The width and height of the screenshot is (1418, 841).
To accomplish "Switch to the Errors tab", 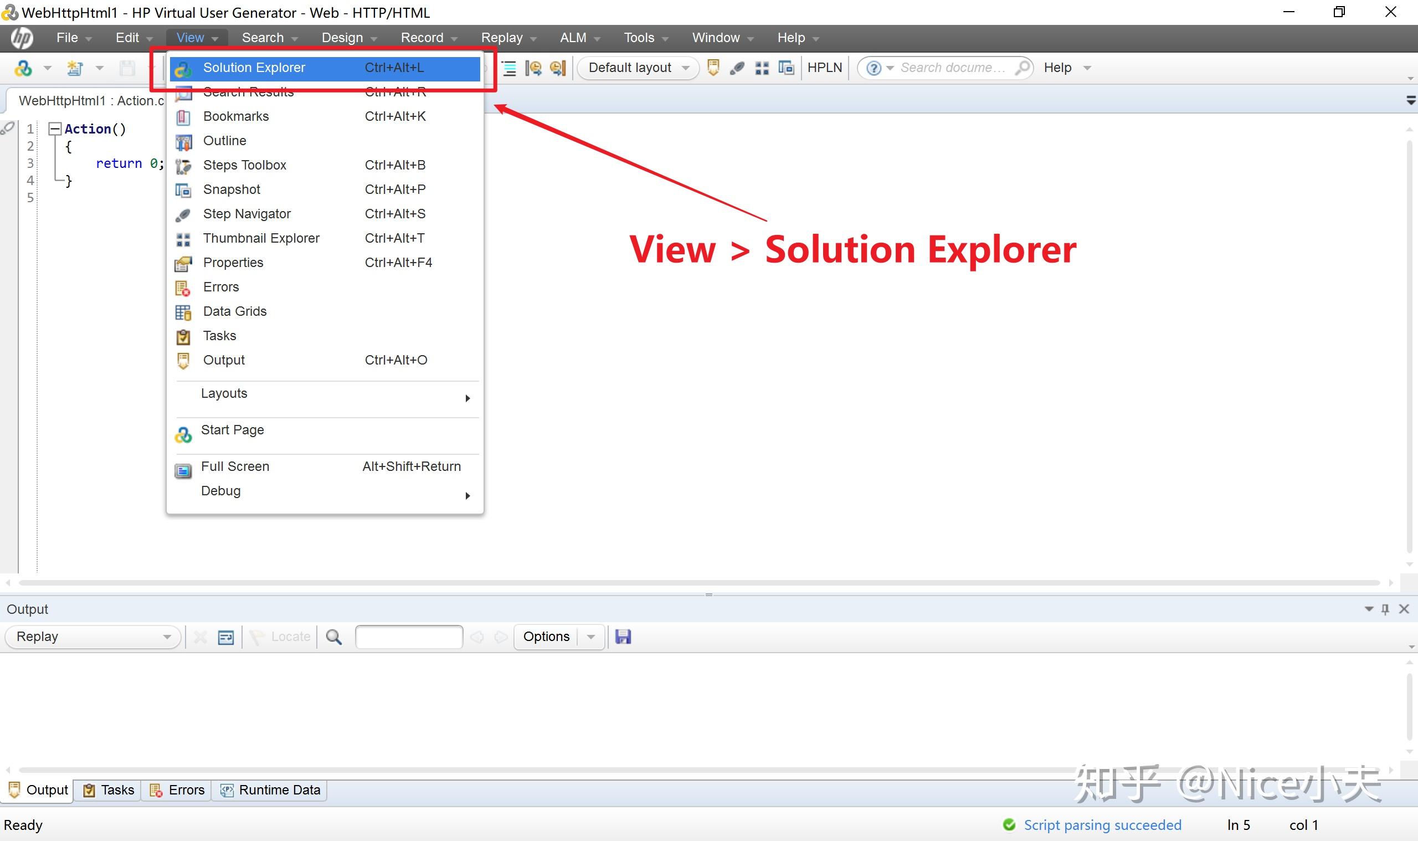I will [x=177, y=790].
